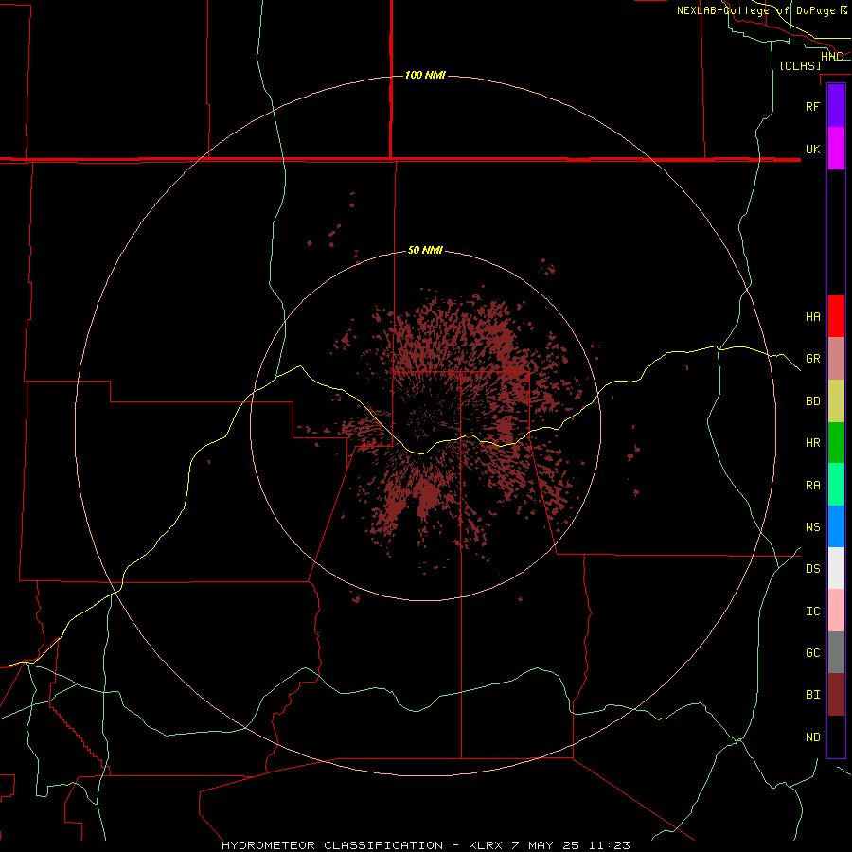852x852 pixels.
Task: Click the RF purple legend swatch
Action: [x=836, y=106]
